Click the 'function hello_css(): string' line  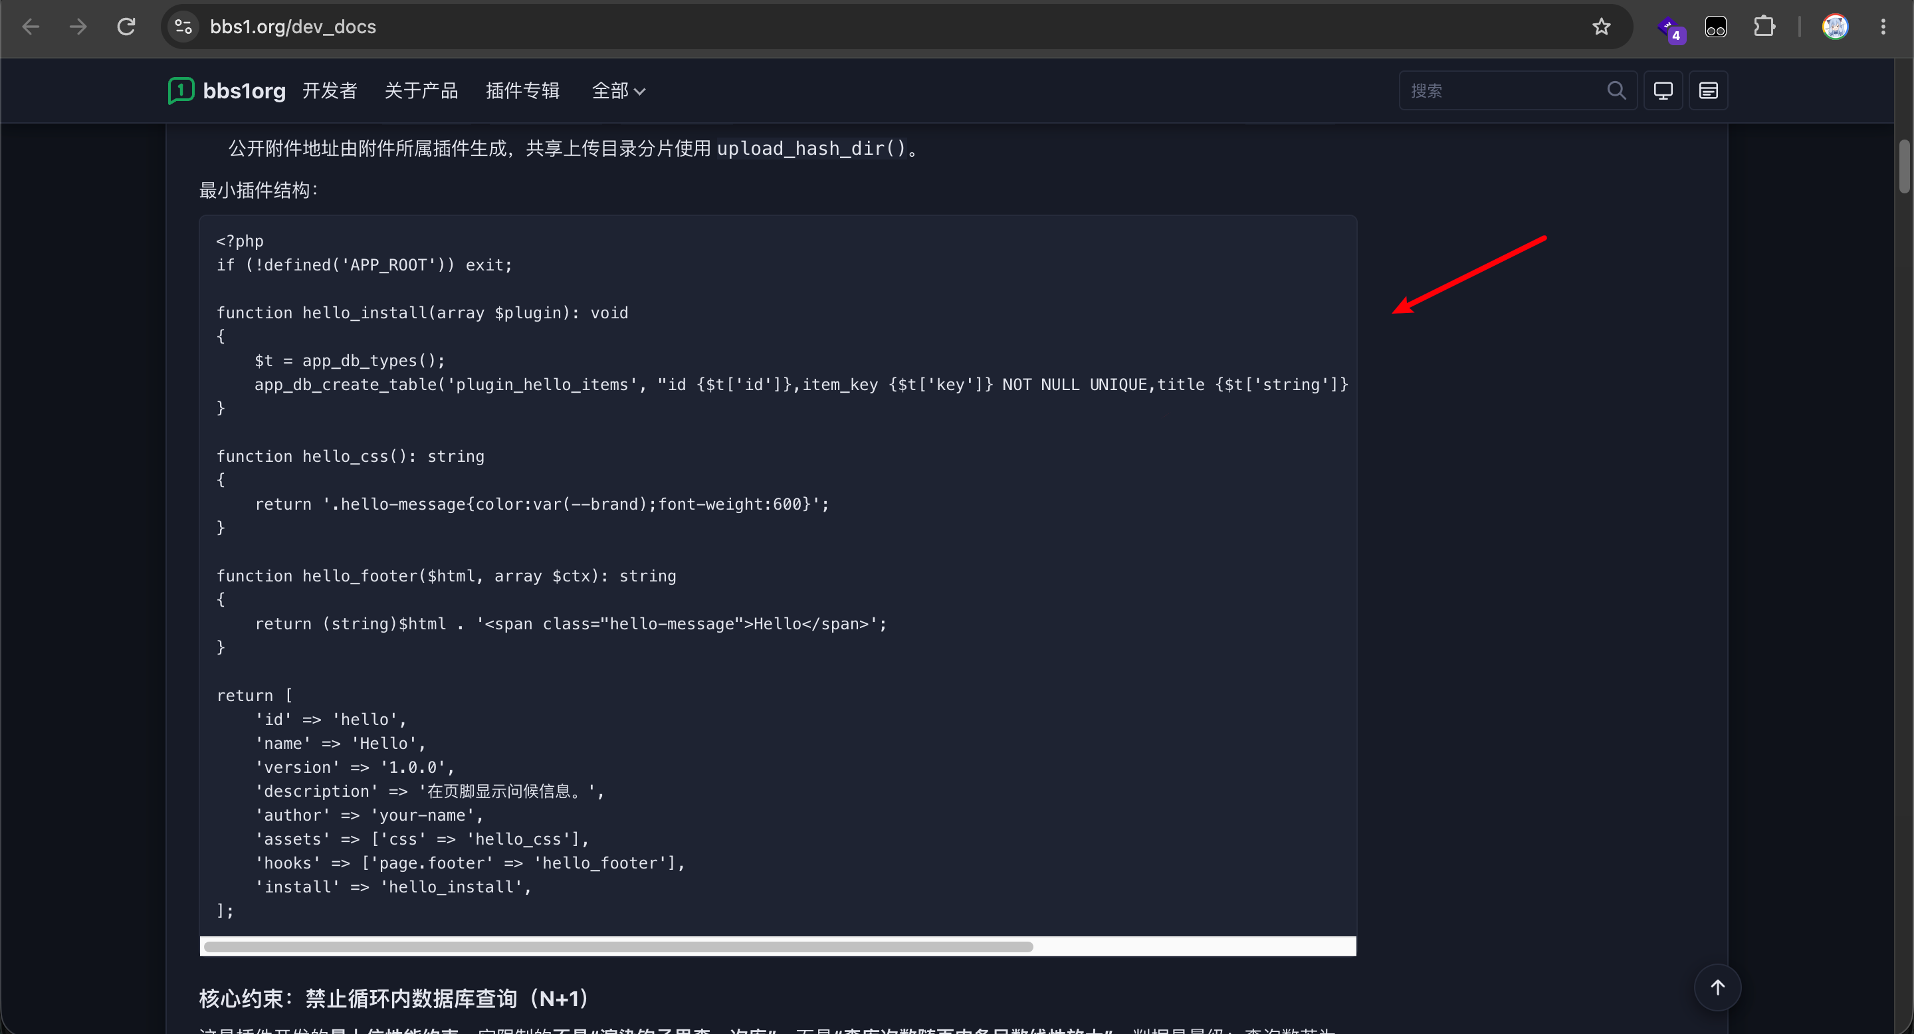pos(350,456)
